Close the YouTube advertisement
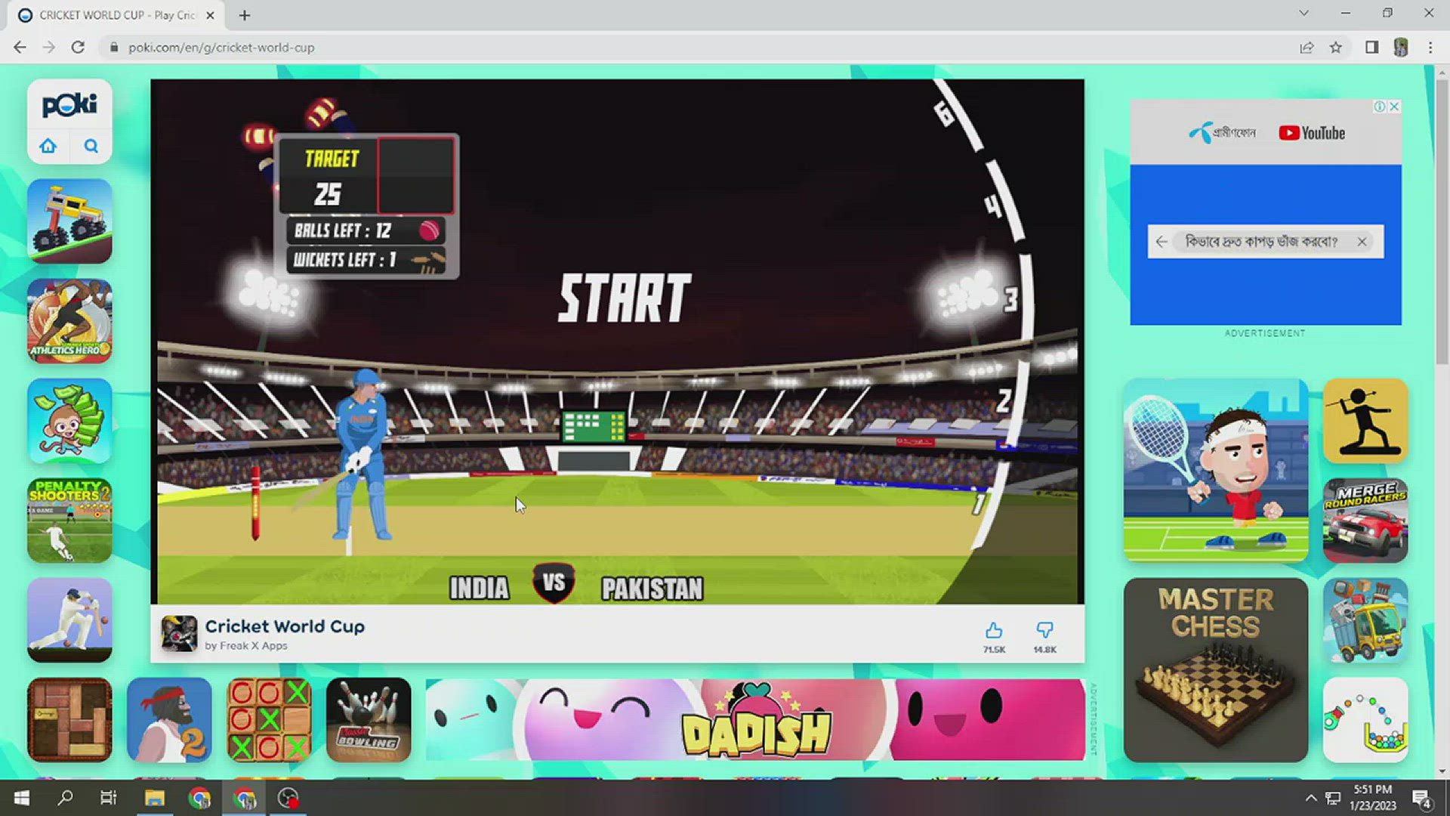Viewport: 1450px width, 816px height. click(x=1394, y=107)
